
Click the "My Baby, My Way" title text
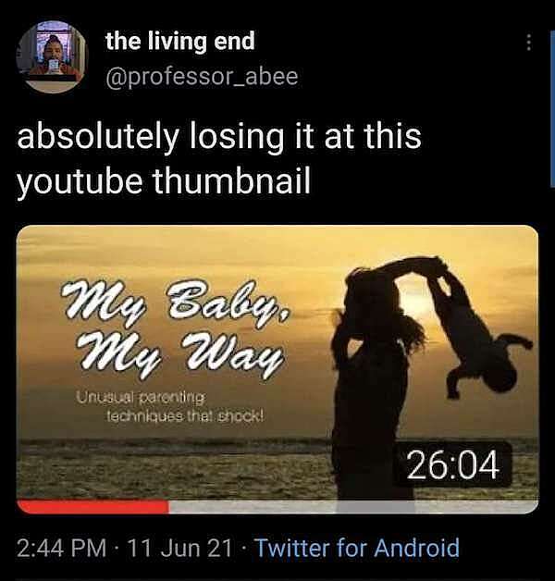[174, 329]
